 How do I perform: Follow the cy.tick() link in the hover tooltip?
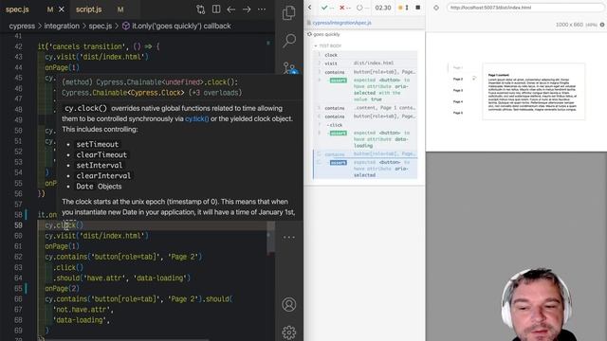pos(196,118)
